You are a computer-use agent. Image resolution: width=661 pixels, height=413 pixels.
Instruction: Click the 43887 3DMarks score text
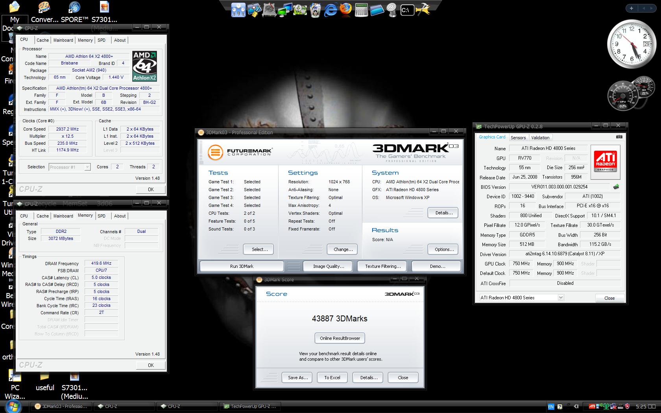(x=340, y=319)
